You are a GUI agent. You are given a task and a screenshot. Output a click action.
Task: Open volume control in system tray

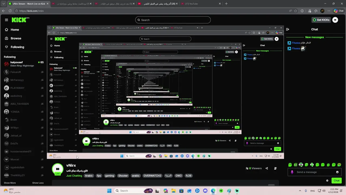[x=324, y=191]
